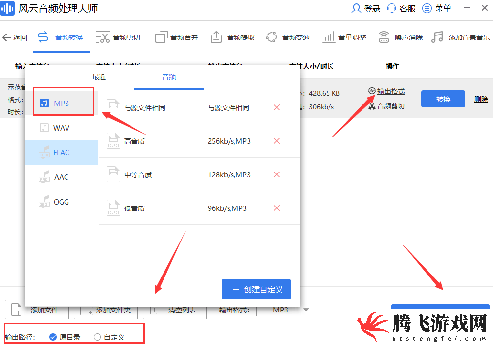
Task: Click the 删除 link for the file
Action: [x=481, y=100]
